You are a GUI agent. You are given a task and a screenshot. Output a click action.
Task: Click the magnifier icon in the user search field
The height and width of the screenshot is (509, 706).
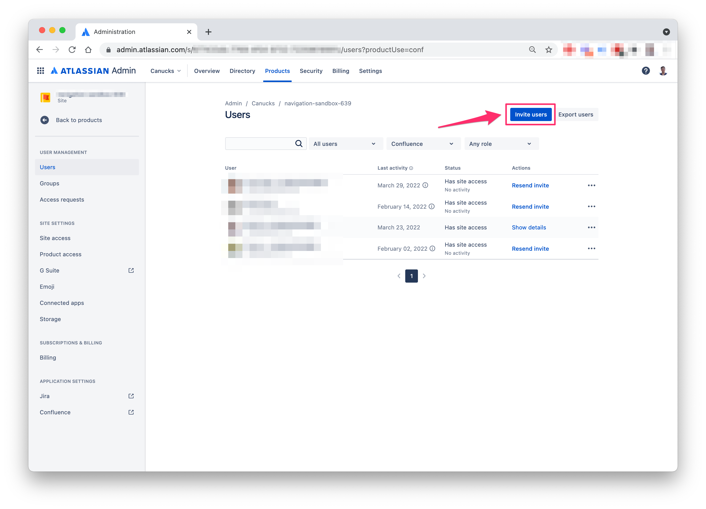click(298, 143)
